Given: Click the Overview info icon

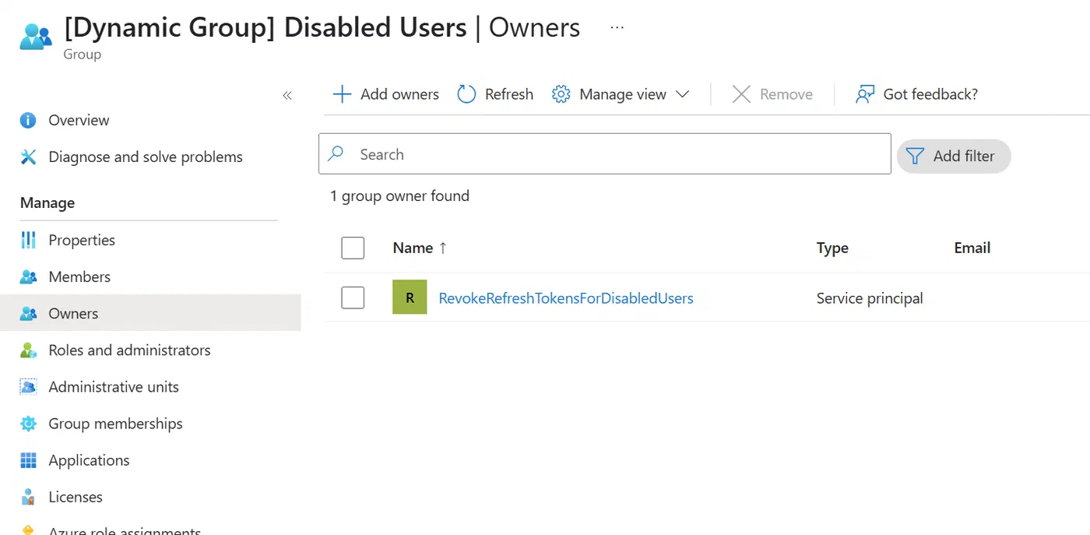Looking at the screenshot, I should pos(29,120).
